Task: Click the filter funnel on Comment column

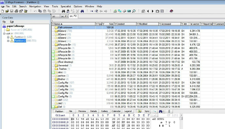Action: pyautogui.click(x=214, y=24)
